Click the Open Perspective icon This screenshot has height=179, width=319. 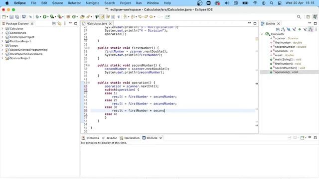[x=308, y=17]
